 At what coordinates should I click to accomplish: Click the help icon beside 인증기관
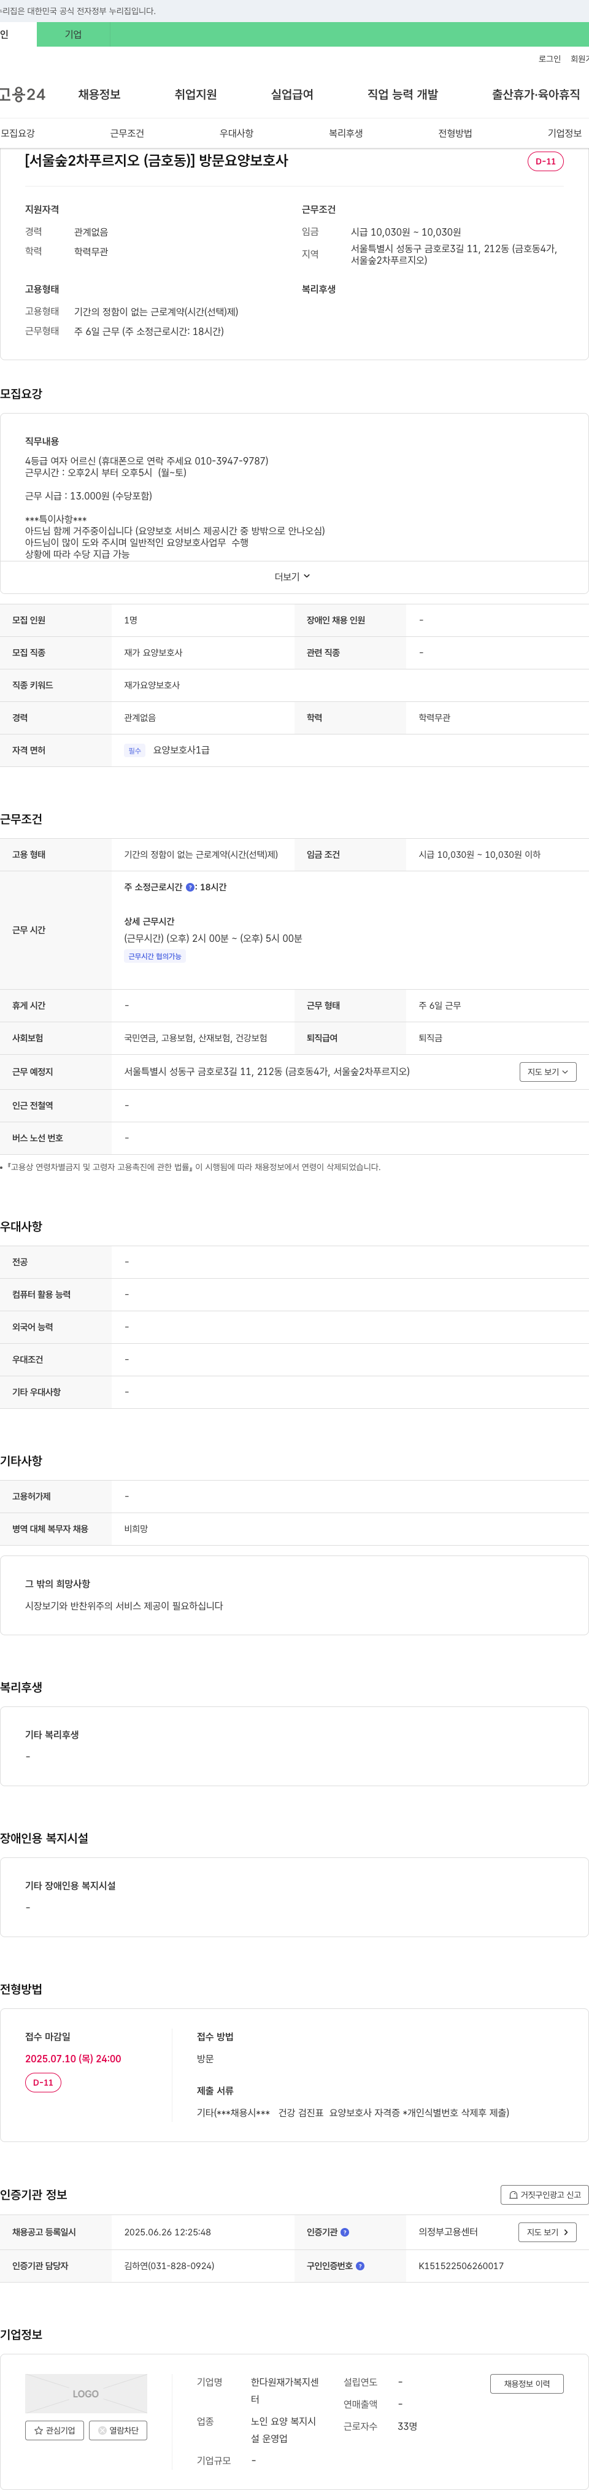(x=345, y=2232)
